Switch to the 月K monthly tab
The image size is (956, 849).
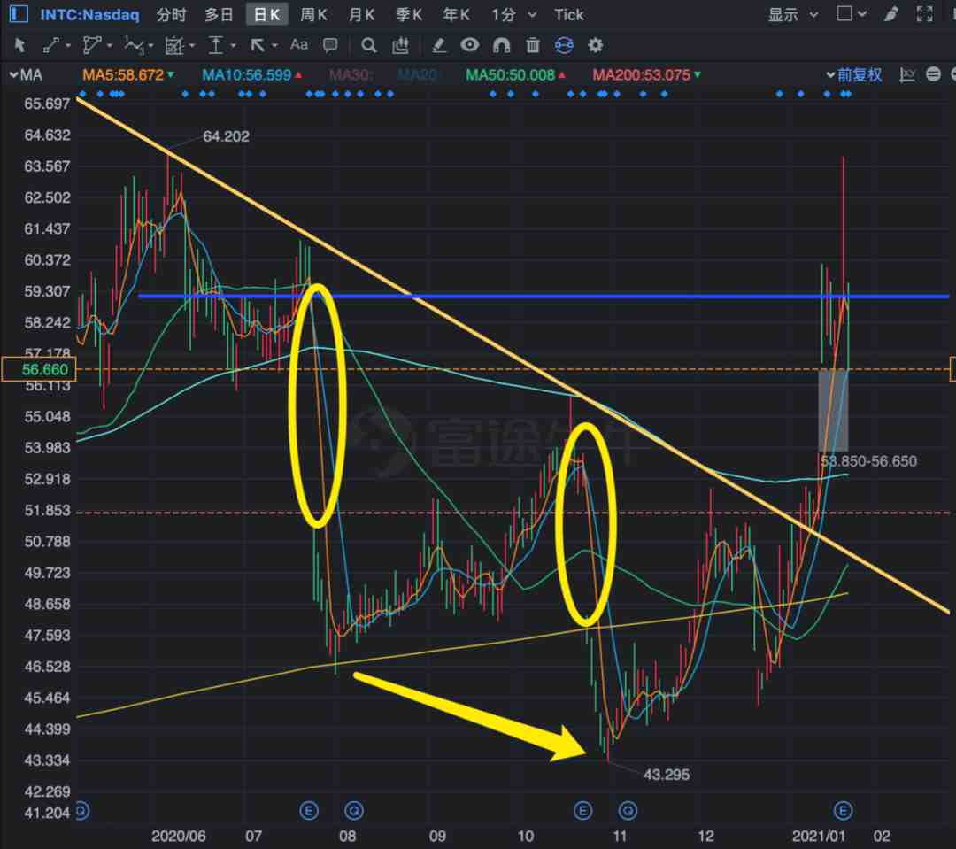point(361,15)
